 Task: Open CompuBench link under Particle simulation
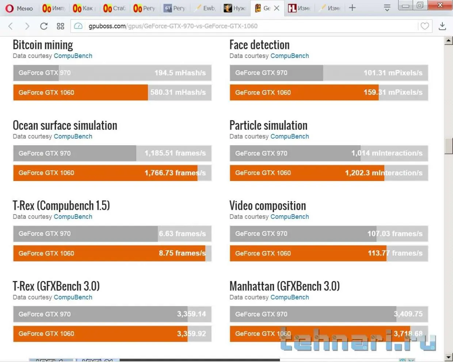(290, 136)
